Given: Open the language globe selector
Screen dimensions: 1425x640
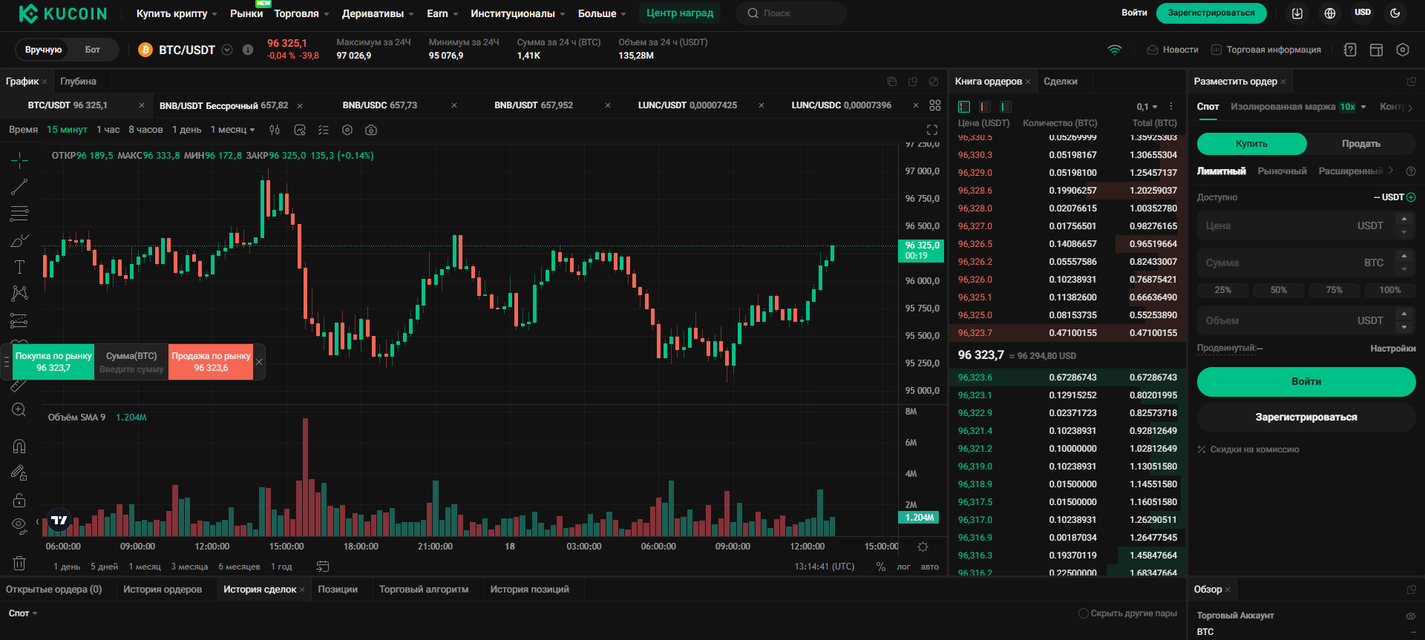Looking at the screenshot, I should (1330, 13).
